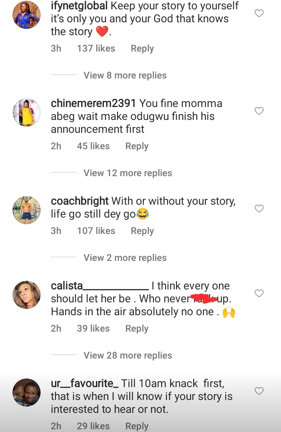281x432 pixels.
Task: Expand View 28 more replies
Action: click(x=128, y=355)
